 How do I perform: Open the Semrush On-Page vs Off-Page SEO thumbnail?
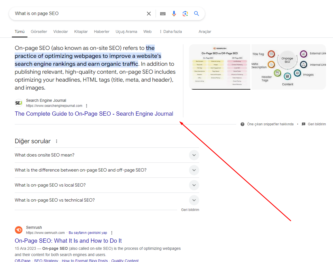tap(220, 67)
